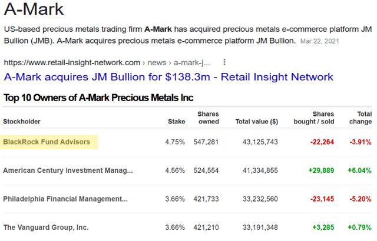Image resolution: width=377 pixels, height=241 pixels.
Task: Click the -22,264 shares sold value
Action: (322, 142)
